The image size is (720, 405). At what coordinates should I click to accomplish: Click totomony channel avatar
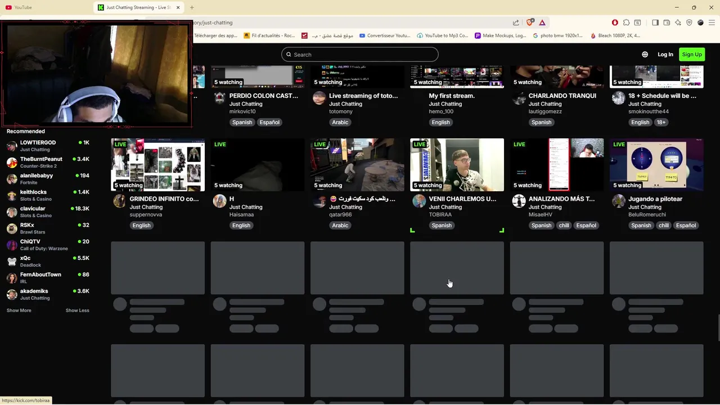[319, 98]
